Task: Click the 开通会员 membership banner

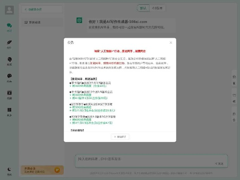Action: coord(42,170)
